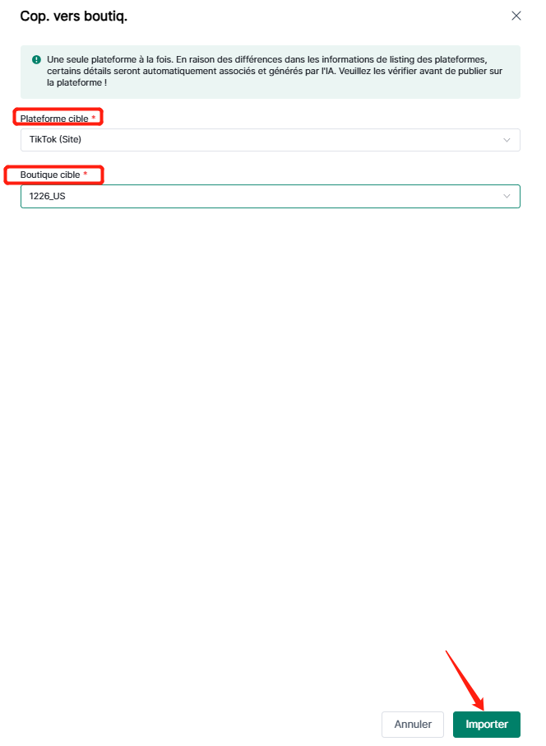Click the info banner about one platform at a time
The image size is (546, 746).
point(271,72)
